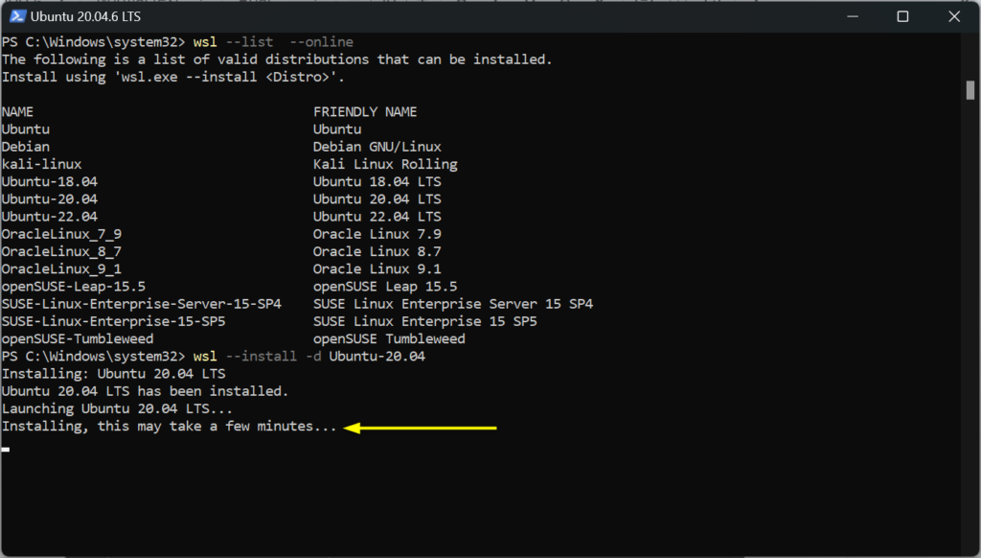
Task: Click the yellow arrow annotation
Action: click(x=420, y=429)
